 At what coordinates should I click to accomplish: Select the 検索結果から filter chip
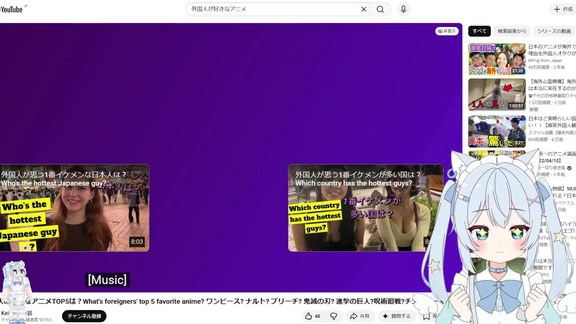click(512, 31)
